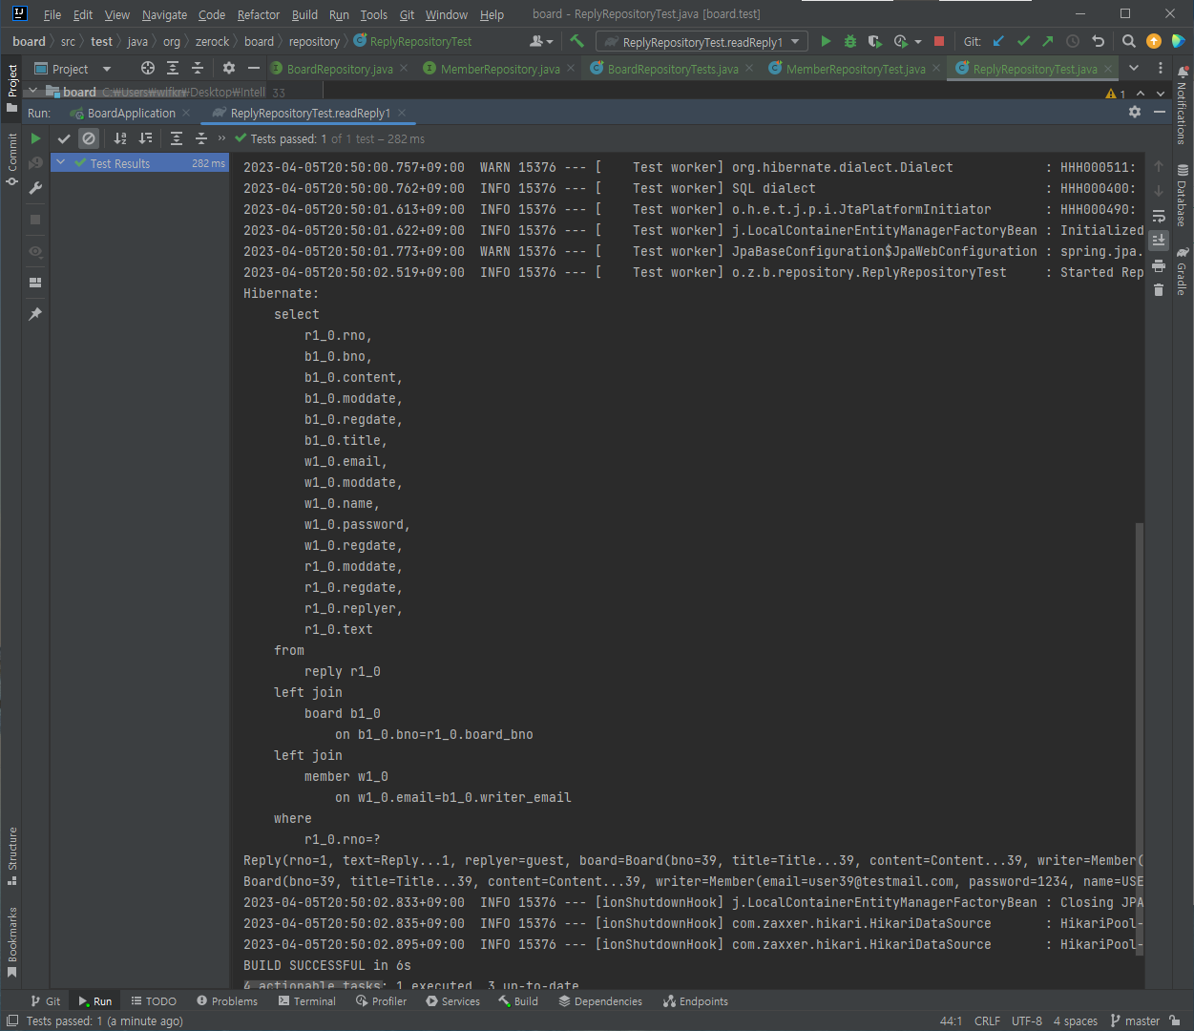
Task: Push commits with the Git arrow icon
Action: 1048,41
